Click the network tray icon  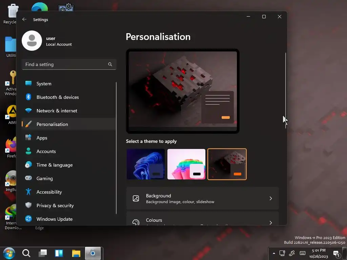pos(282,253)
